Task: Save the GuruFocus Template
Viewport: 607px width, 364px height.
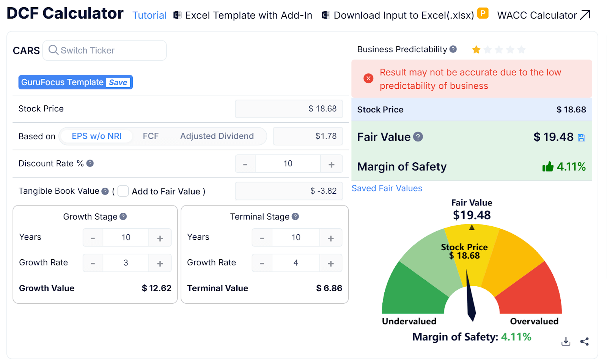Action: pyautogui.click(x=118, y=82)
